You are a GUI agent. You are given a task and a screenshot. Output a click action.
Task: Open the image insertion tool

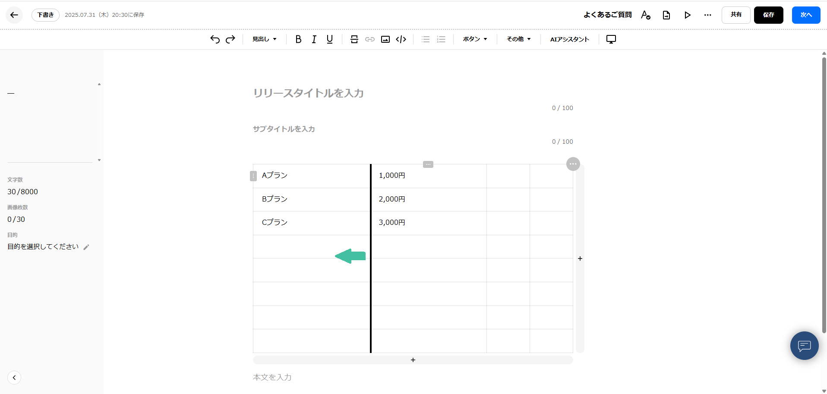[x=385, y=39]
